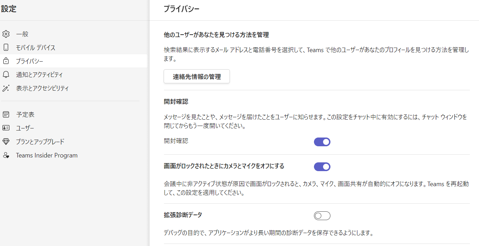This screenshot has height=246, width=479.
Task: Click the diamond icon for プランとアップグレード
Action: point(6,142)
